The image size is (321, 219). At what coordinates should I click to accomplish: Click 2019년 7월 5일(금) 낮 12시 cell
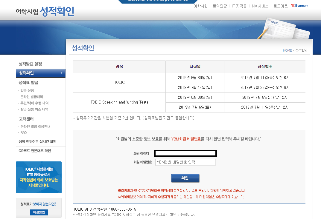[265, 97]
